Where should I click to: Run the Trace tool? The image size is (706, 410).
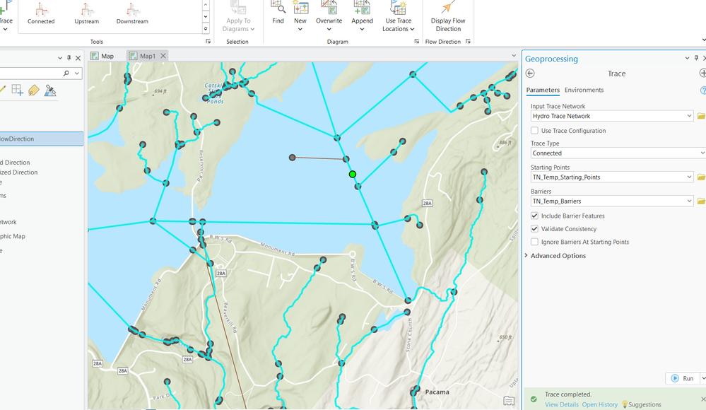tap(683, 379)
